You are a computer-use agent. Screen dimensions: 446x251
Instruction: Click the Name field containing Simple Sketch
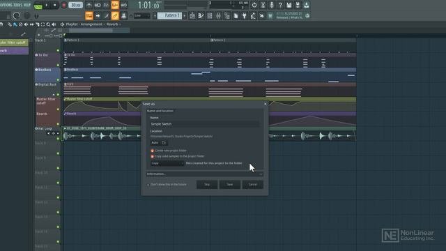click(204, 124)
